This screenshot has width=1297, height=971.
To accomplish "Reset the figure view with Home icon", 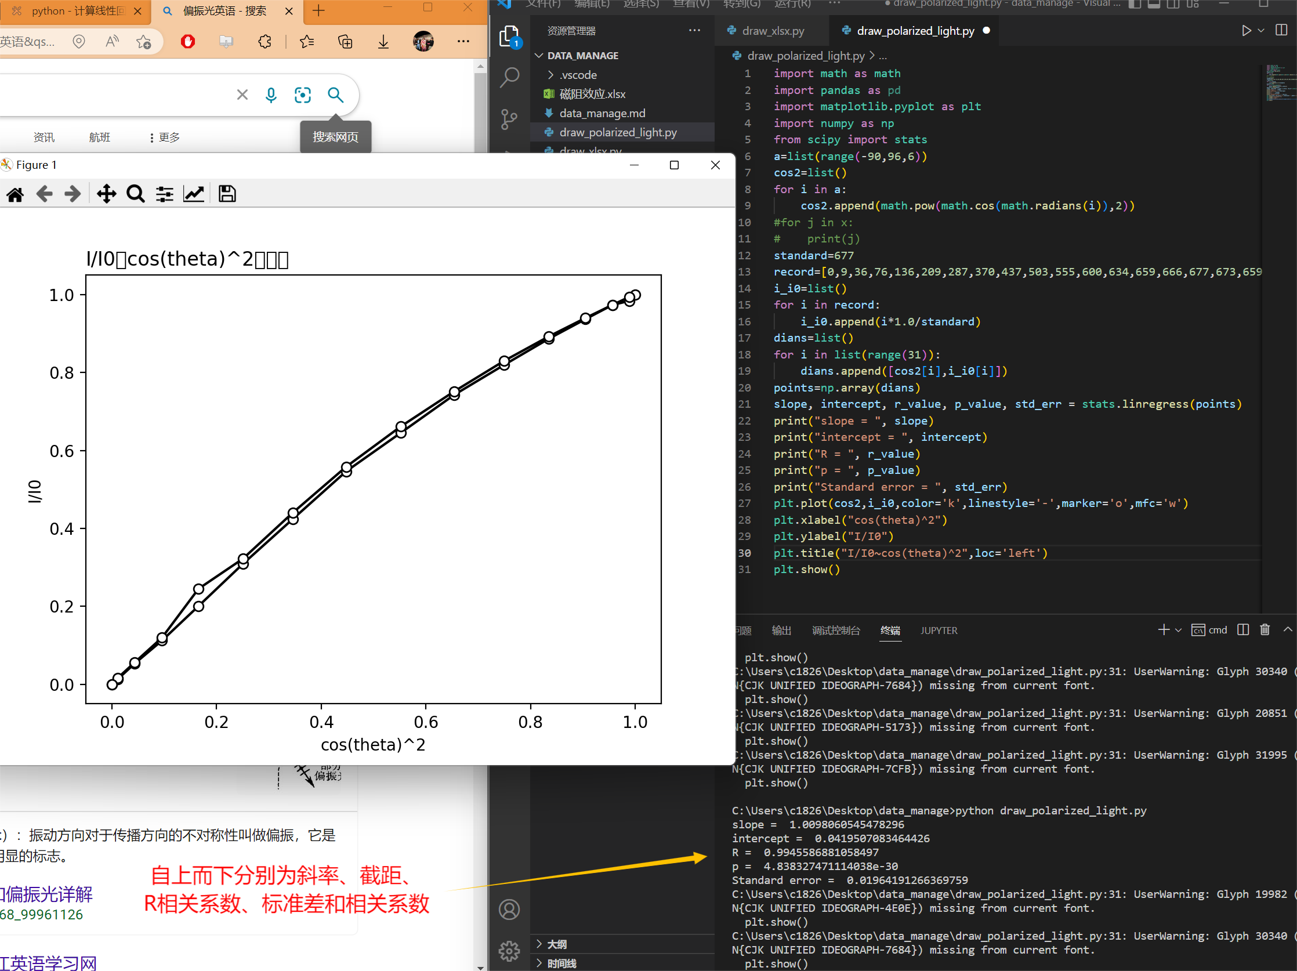I will (15, 194).
